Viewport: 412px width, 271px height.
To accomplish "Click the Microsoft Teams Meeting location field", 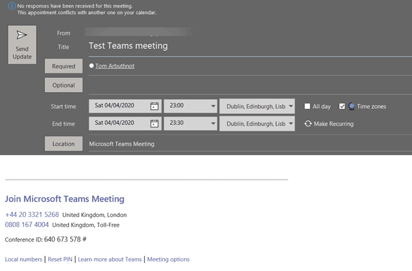I will coord(250,144).
